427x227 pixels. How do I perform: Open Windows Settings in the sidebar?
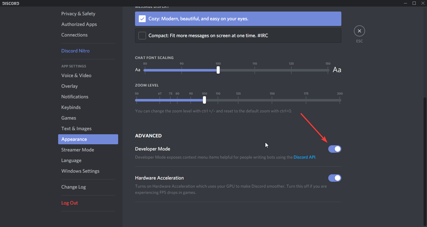coord(80,171)
